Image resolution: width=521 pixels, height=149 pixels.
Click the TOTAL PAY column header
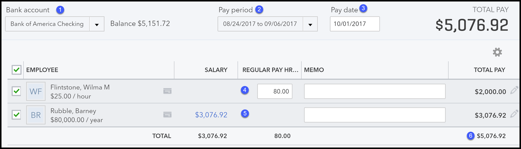point(489,70)
